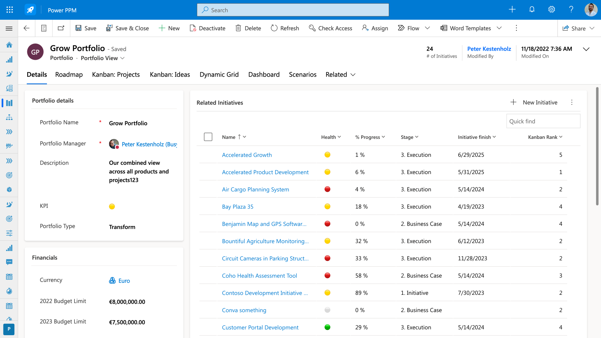Click the yellow KPI indicator
Screen dimensions: 601x338
coord(112,207)
